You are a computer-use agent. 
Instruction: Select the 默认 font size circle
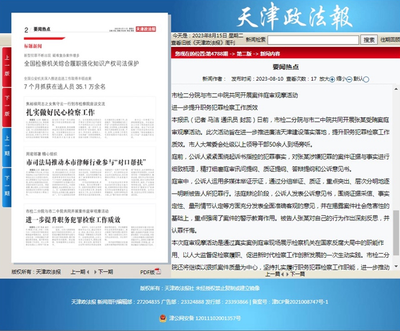pos(366,79)
